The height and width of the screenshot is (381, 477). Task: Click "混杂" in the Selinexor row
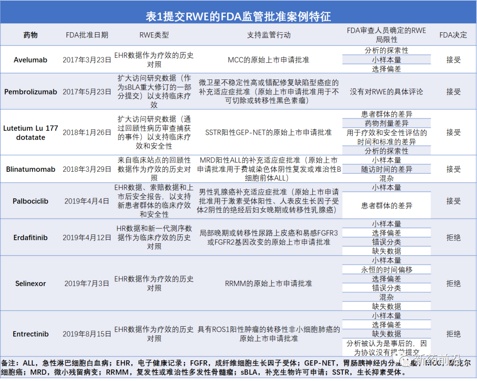point(386,297)
